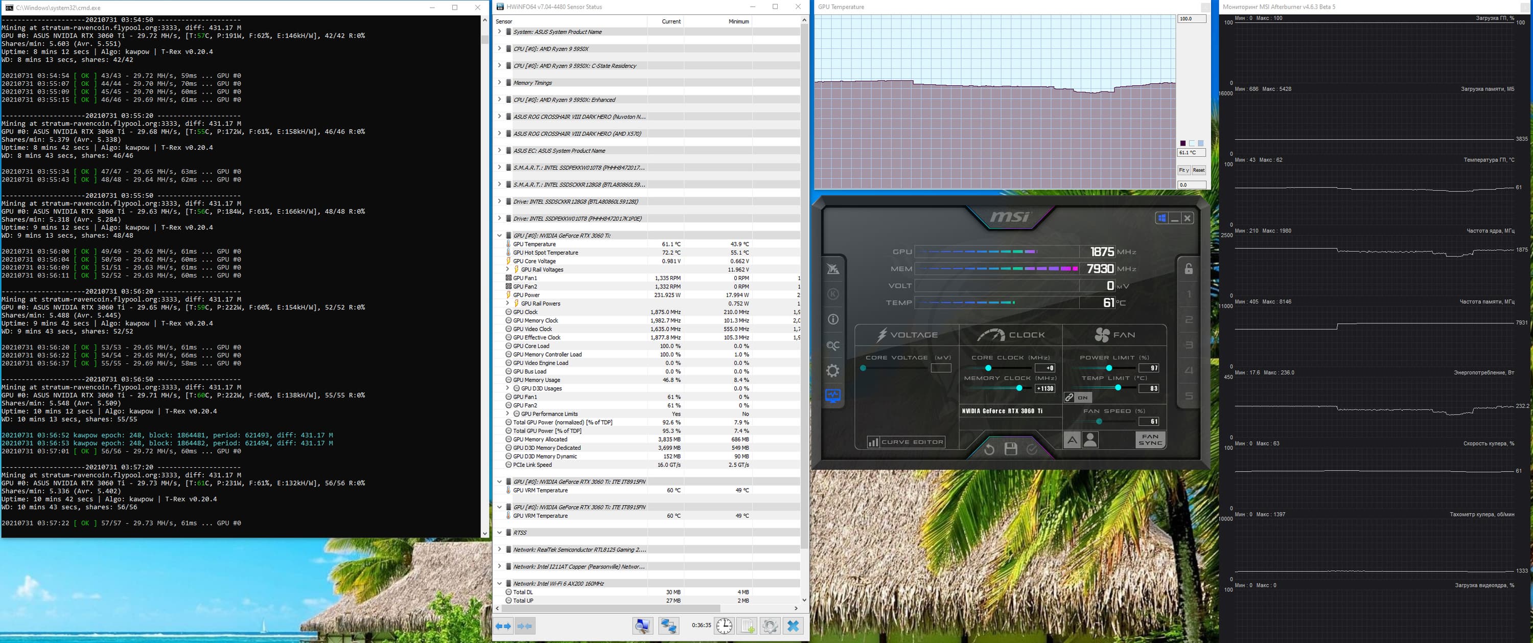This screenshot has height=643, width=1533.
Task: Click HWiNFO reset clock icon
Action: tap(724, 626)
